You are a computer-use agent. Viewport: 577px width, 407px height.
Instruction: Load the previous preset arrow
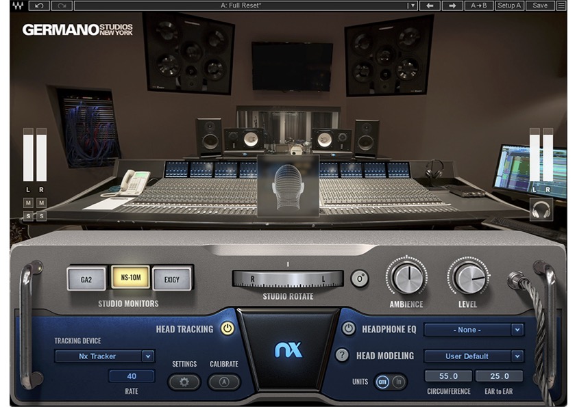tap(430, 5)
